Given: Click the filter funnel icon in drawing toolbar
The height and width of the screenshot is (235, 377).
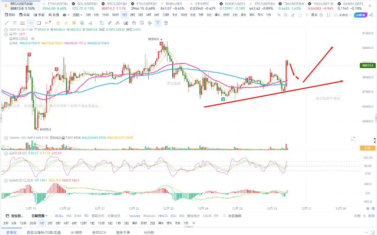Looking at the screenshot, I should 157,23.
